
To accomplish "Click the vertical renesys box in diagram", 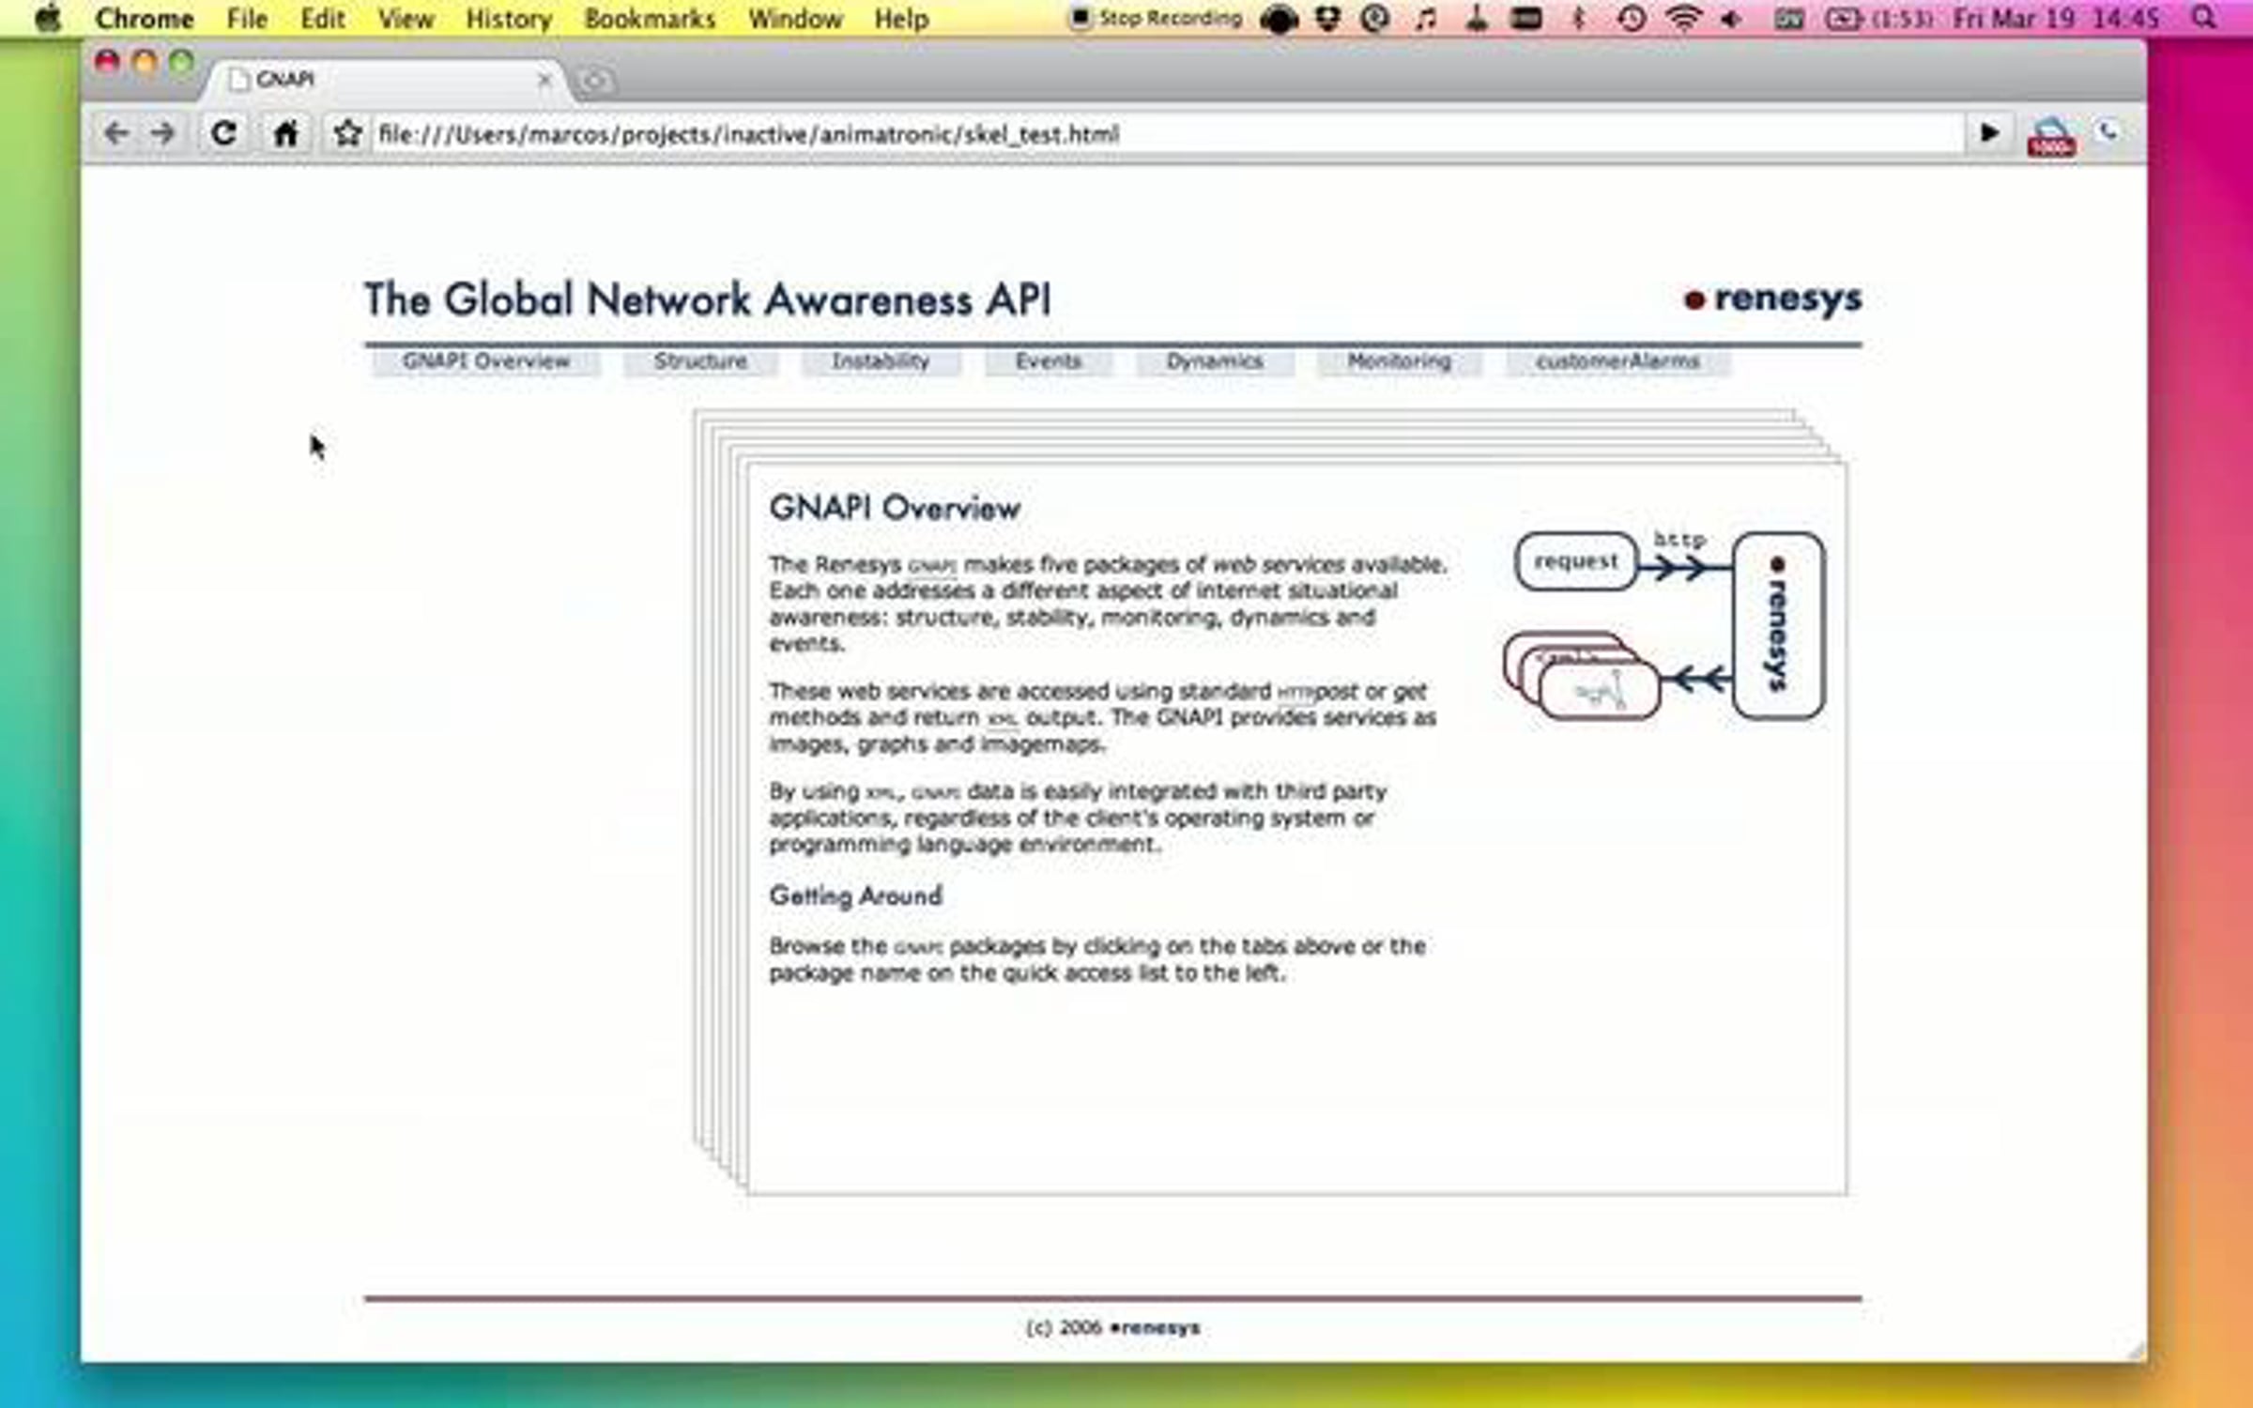I will [1778, 625].
